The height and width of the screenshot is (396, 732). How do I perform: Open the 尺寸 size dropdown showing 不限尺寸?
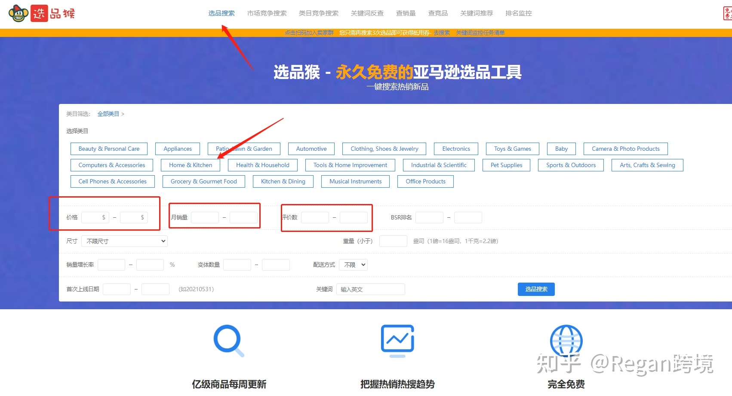[x=124, y=241]
